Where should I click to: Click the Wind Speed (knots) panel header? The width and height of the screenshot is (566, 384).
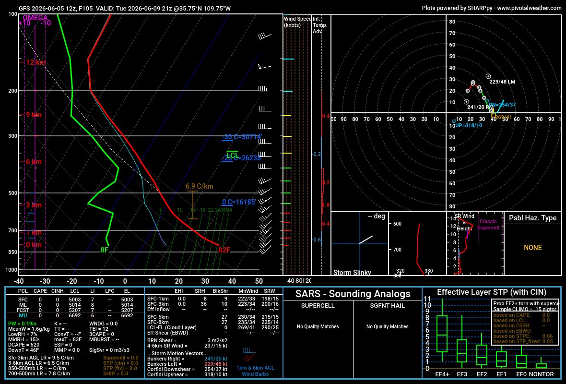(297, 22)
